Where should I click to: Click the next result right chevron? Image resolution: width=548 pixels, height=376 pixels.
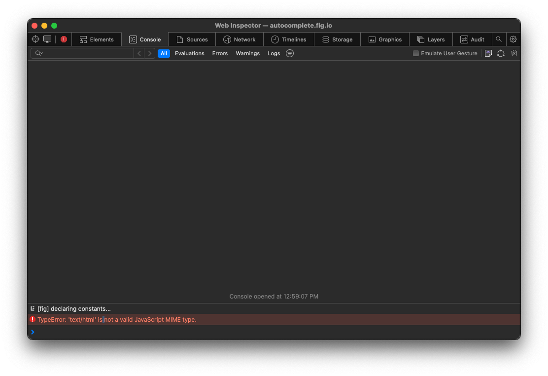150,53
